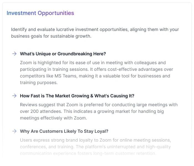
Task: Click the line ending "training purposes."
Action: (x=39, y=82)
